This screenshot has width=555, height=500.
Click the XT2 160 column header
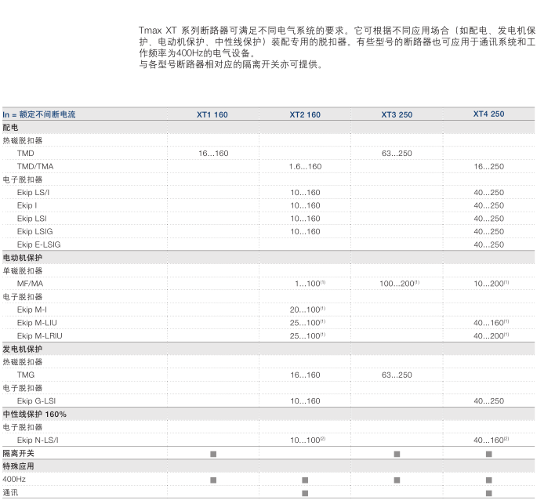point(305,114)
